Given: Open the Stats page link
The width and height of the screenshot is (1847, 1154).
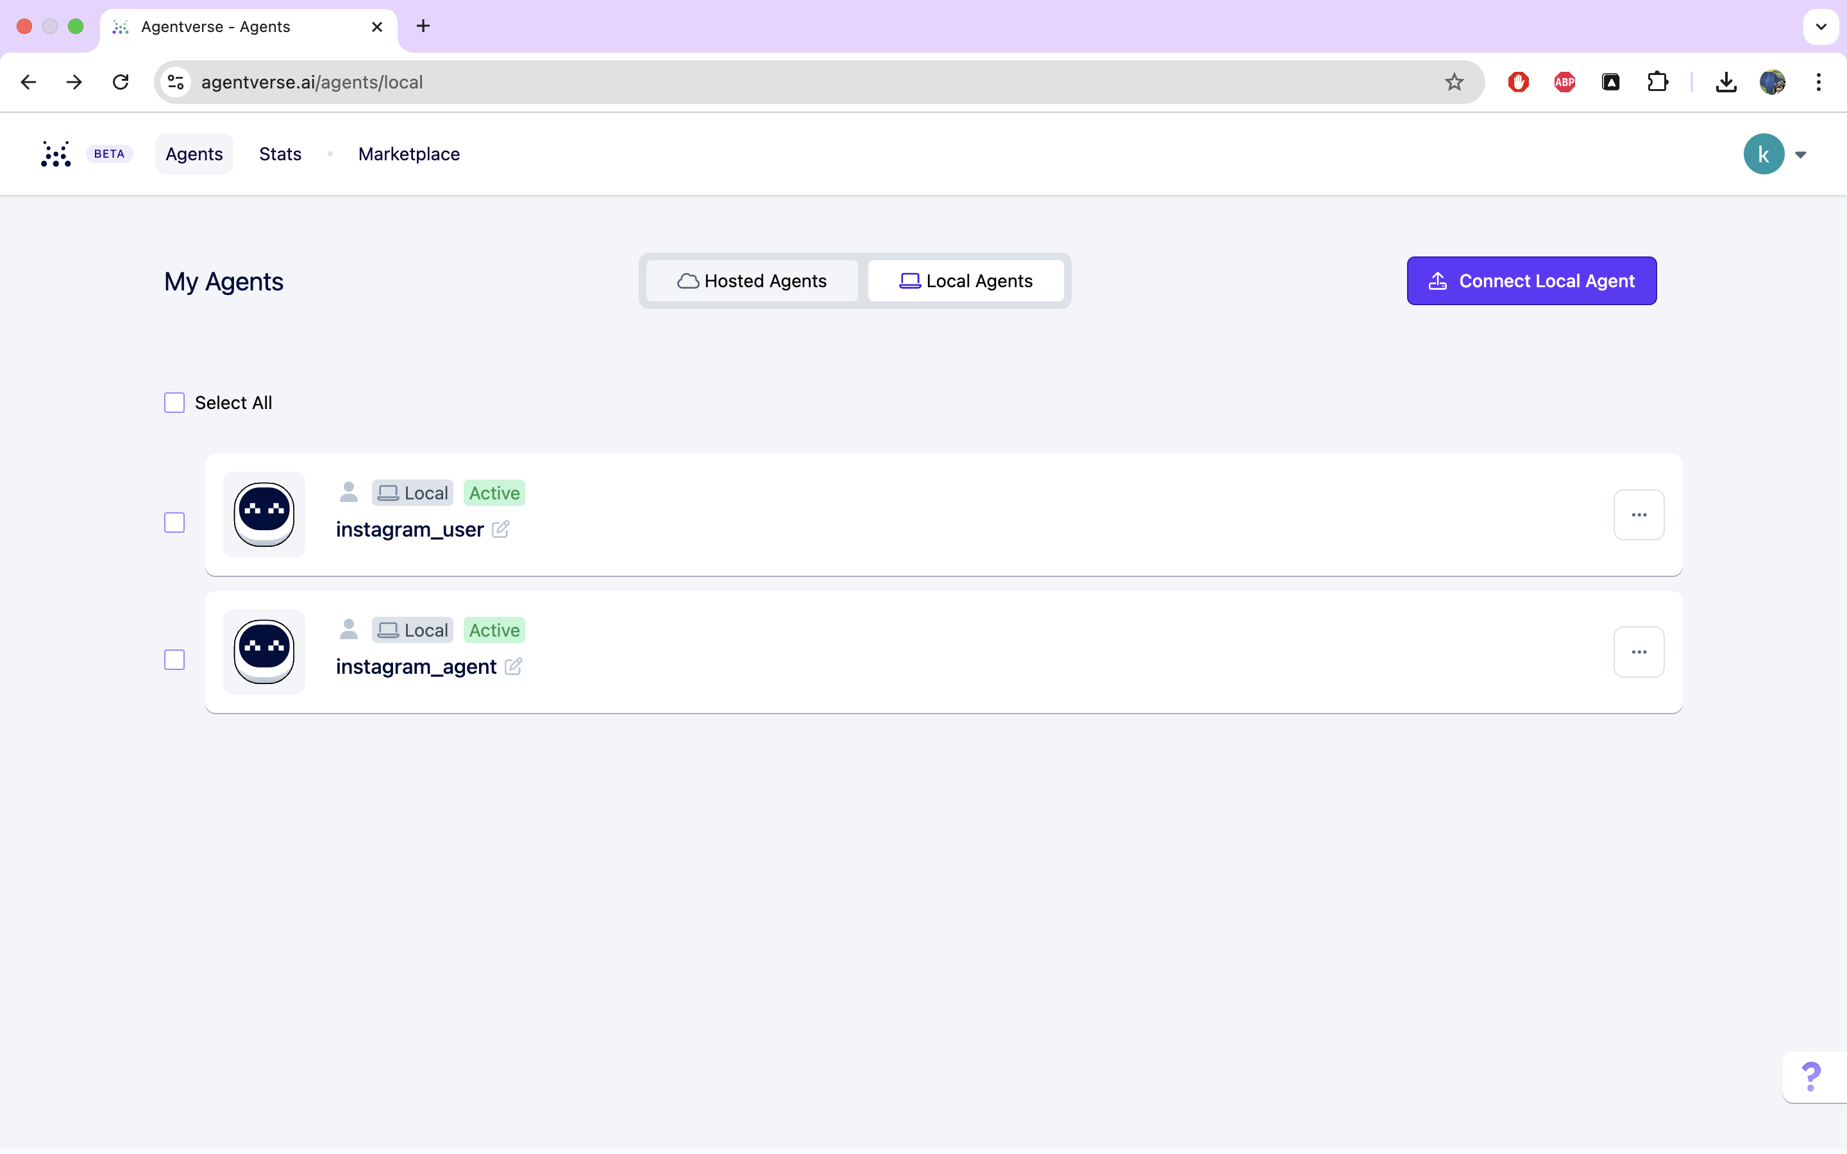Looking at the screenshot, I should tap(280, 154).
